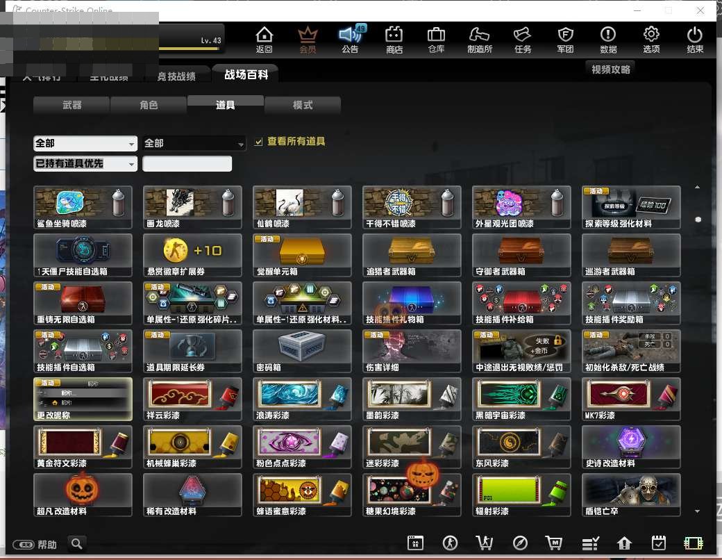
Task: Open the 制造所 crafting icon
Action: pyautogui.click(x=479, y=35)
